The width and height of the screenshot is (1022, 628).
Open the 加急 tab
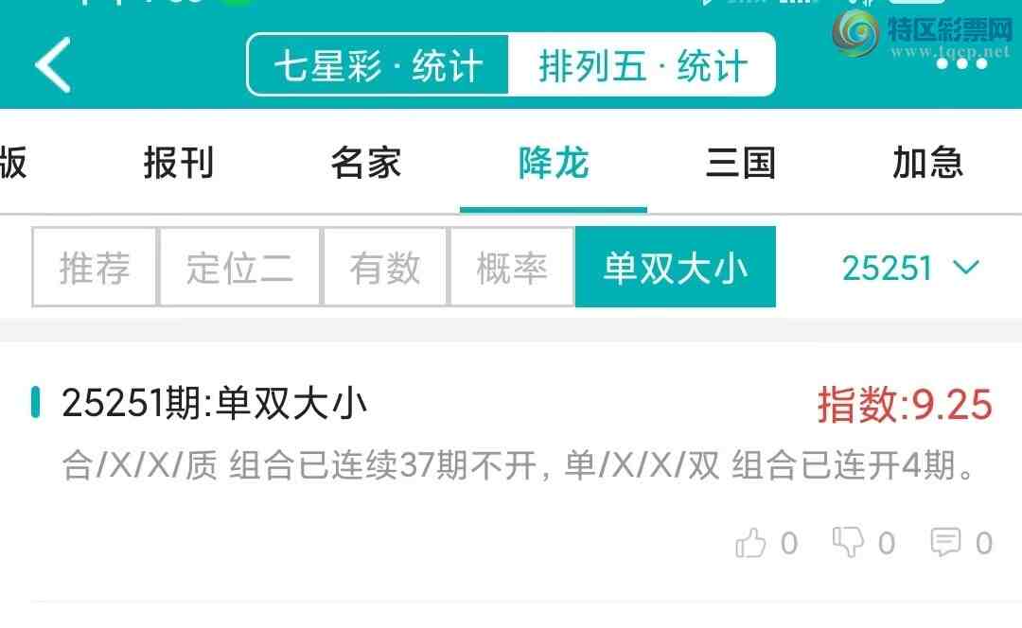927,163
